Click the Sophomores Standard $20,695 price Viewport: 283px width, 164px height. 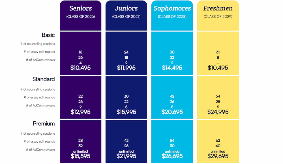point(172,112)
